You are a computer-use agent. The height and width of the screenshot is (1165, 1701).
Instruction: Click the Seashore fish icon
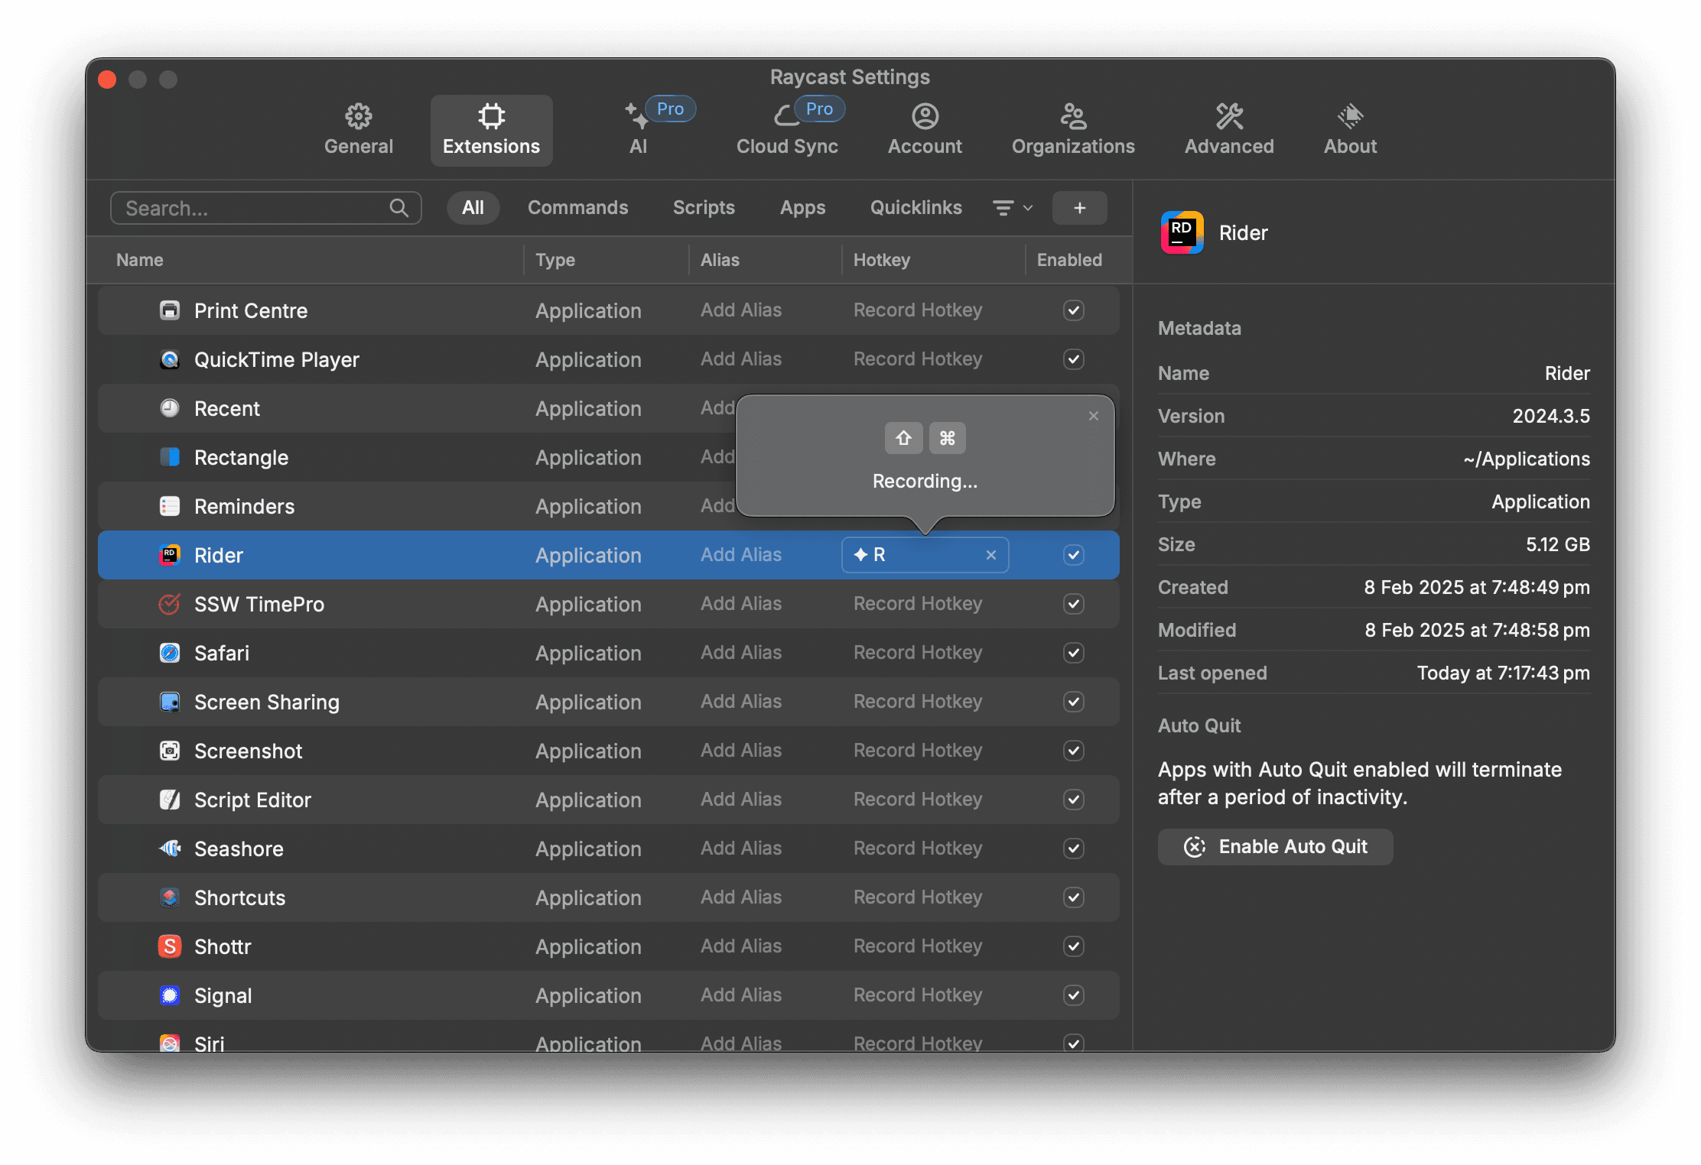(169, 849)
